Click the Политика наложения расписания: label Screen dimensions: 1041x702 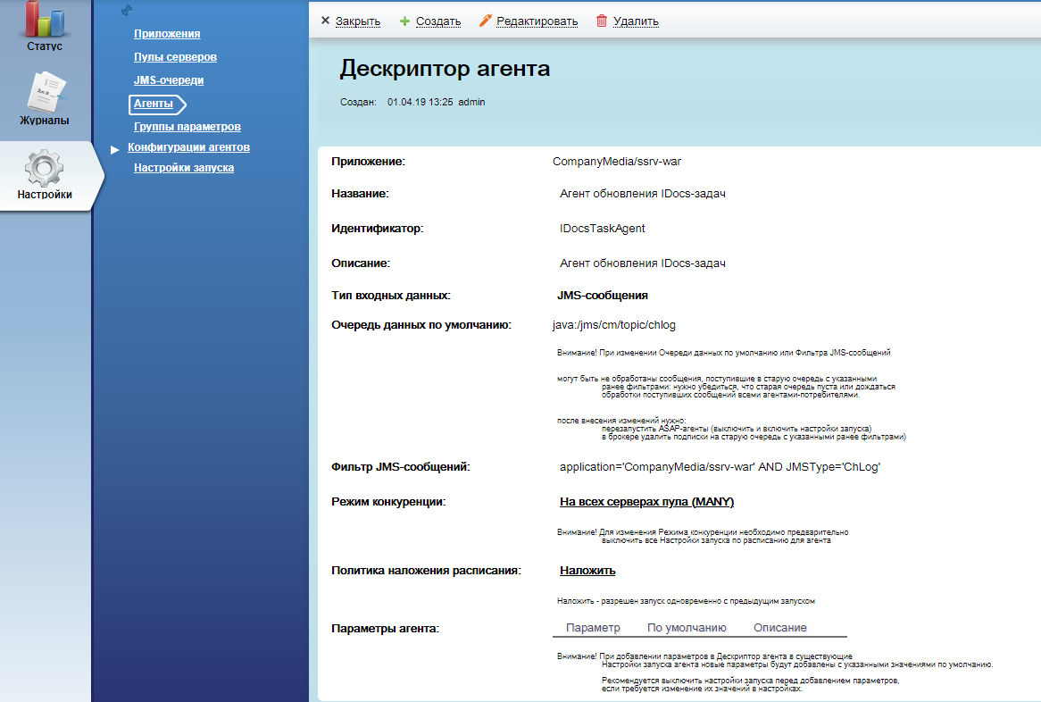426,571
